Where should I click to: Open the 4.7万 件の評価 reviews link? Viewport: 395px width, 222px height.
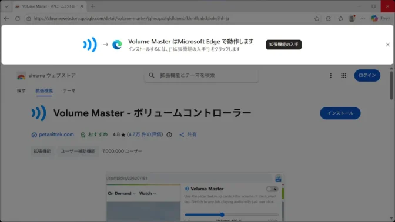[145, 134]
